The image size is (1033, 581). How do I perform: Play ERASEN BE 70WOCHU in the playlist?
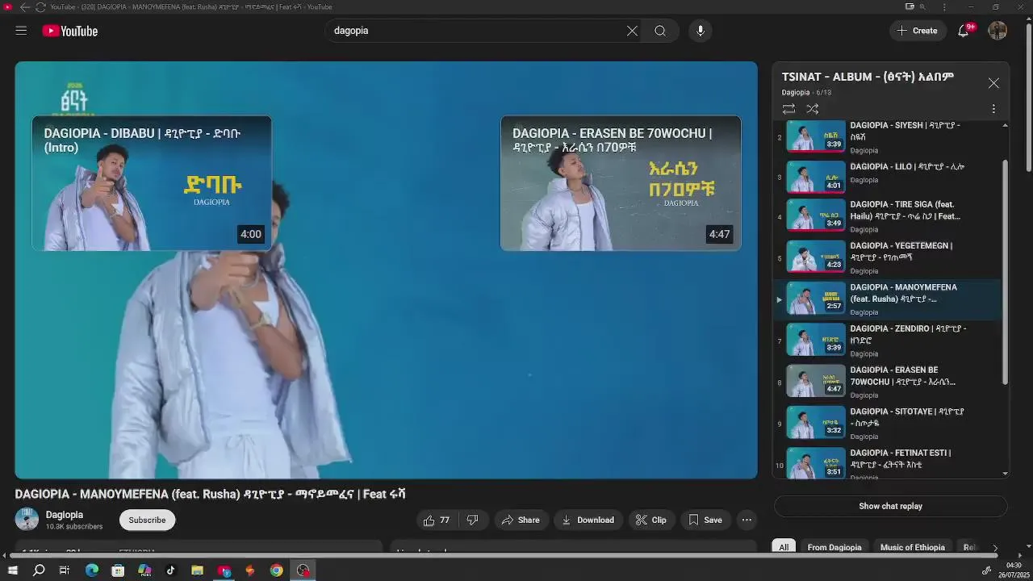coord(888,382)
